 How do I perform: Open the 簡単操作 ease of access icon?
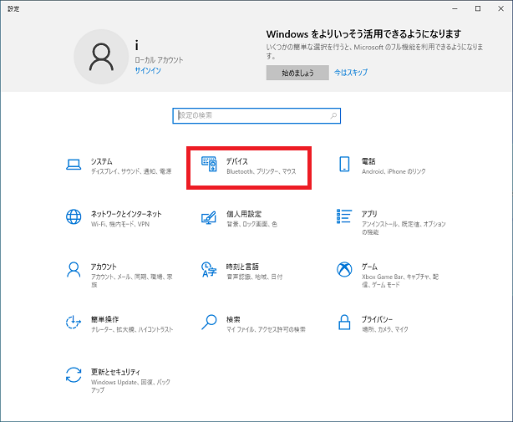click(74, 323)
